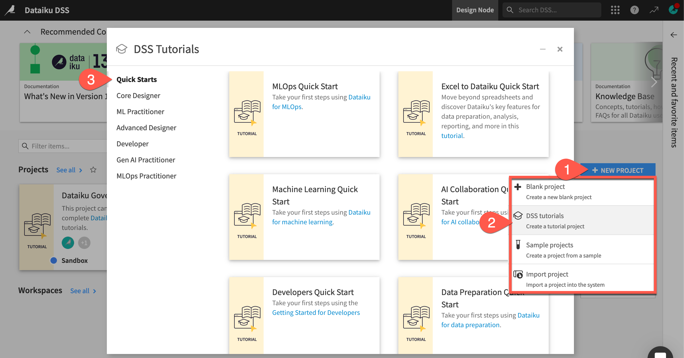Click the Quick Starts menu item

[x=136, y=79]
